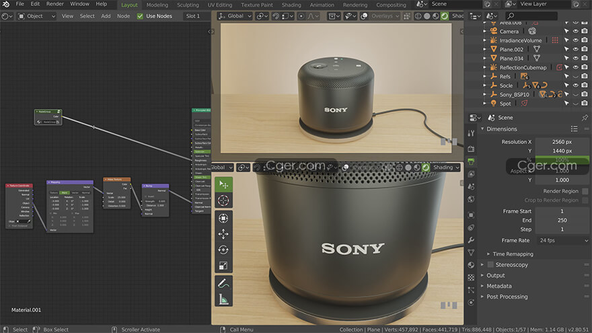Click the outliner search field

click(531, 16)
